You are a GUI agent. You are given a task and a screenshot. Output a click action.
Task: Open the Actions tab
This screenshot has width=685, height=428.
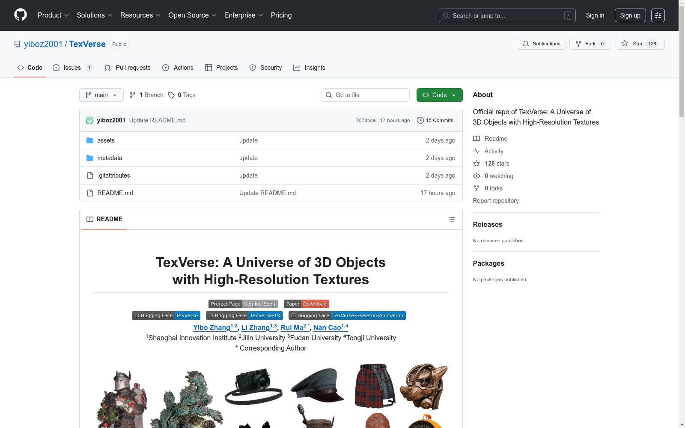178,68
